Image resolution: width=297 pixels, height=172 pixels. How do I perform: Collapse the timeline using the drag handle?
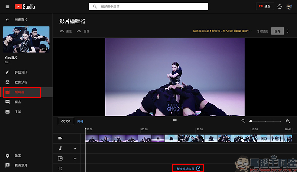175,120
